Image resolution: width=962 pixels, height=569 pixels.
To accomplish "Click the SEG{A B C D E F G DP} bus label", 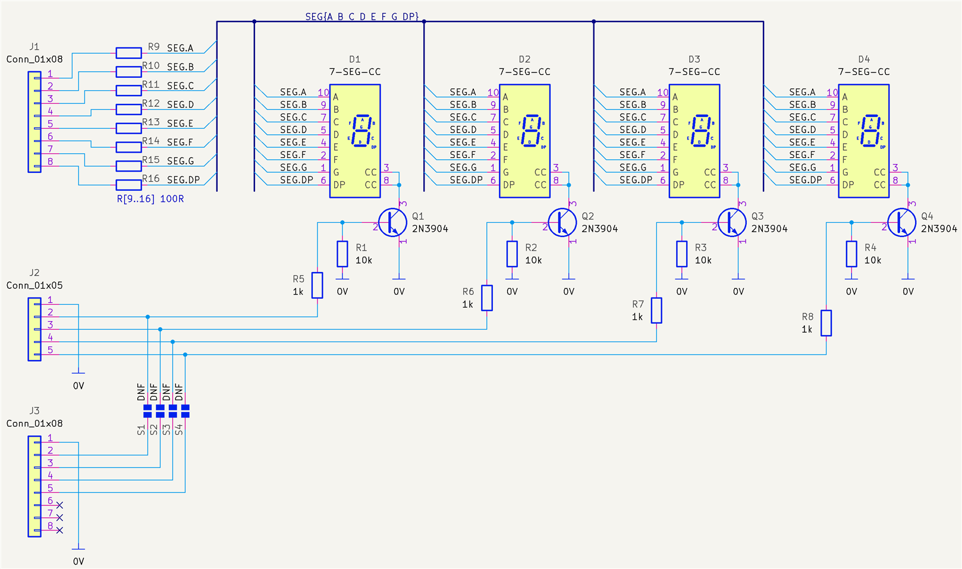I will [362, 17].
